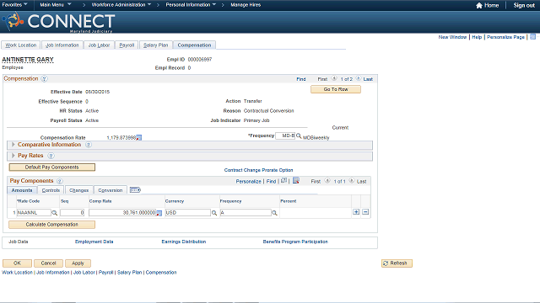The height and width of the screenshot is (303, 540).
Task: Click into the Rate Code input field
Action: (x=34, y=213)
